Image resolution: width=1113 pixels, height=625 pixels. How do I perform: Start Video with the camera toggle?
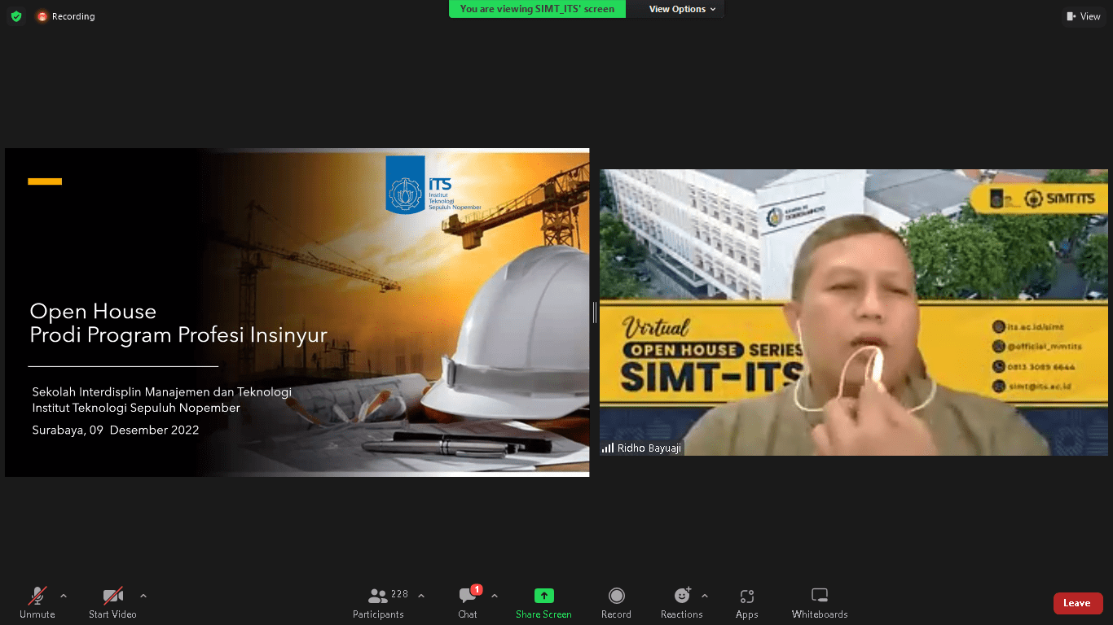coord(112,602)
